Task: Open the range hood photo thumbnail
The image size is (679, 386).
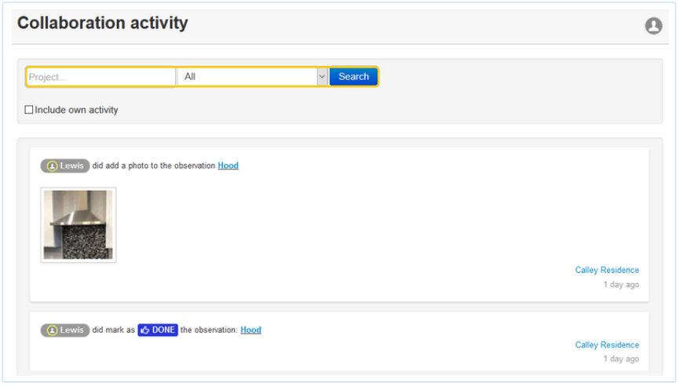Action: (78, 225)
